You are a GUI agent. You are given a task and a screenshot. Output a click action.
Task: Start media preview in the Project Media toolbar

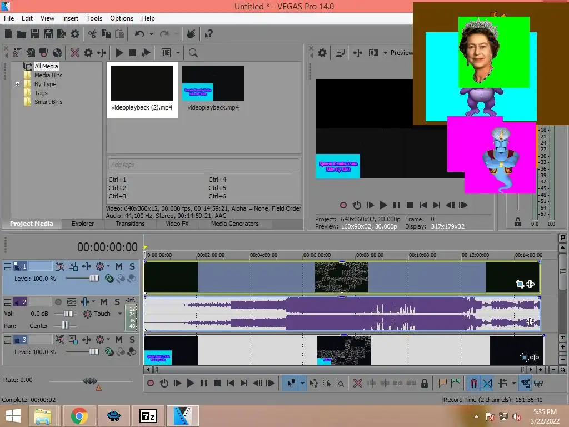pos(119,53)
